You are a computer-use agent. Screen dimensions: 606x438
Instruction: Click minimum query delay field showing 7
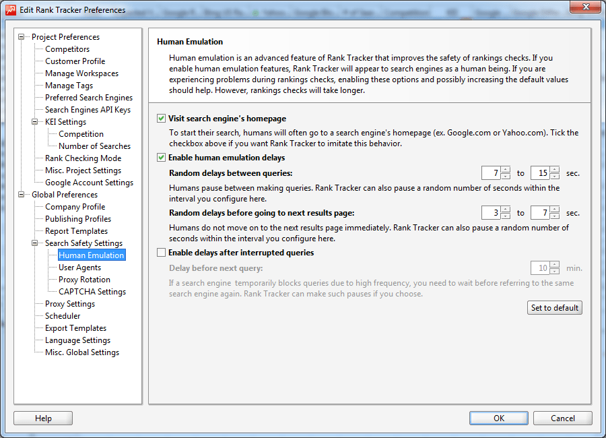pyautogui.click(x=491, y=173)
